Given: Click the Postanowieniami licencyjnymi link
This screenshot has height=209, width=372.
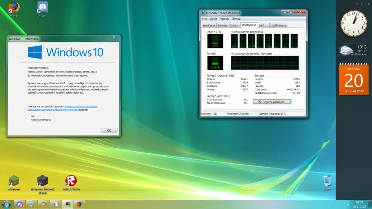Looking at the screenshot, I should [x=82, y=106].
